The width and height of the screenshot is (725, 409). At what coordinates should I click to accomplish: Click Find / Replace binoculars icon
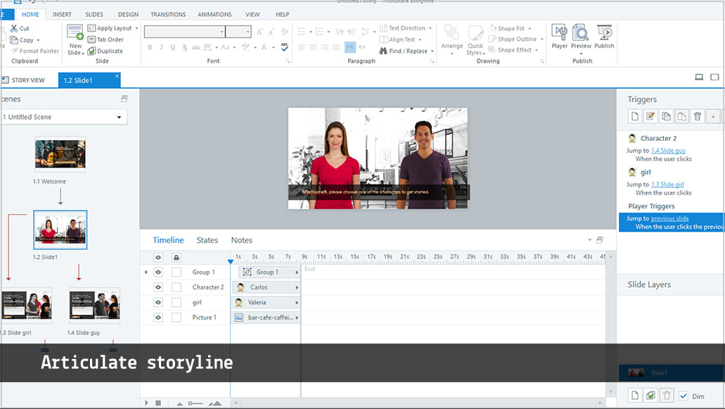383,51
